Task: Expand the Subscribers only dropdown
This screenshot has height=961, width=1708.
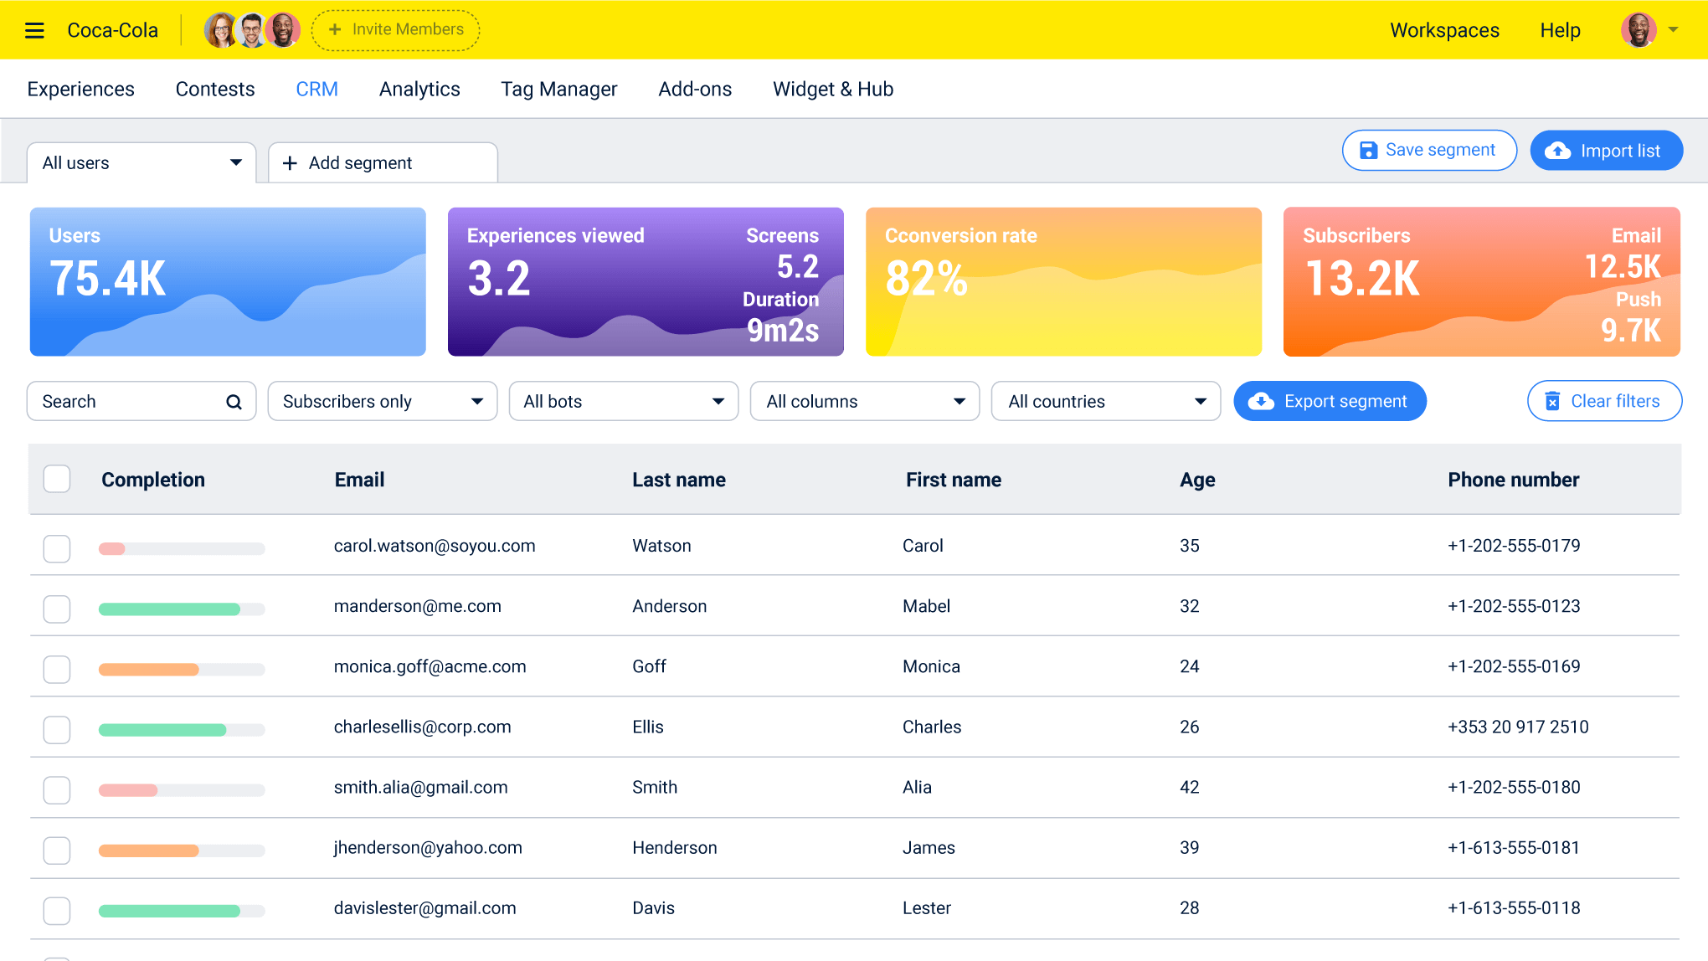Action: [382, 401]
